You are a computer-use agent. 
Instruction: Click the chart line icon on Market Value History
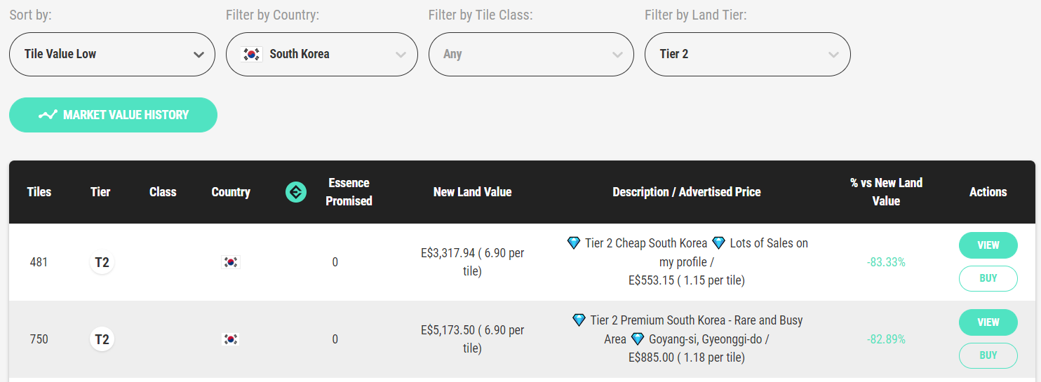click(x=48, y=115)
